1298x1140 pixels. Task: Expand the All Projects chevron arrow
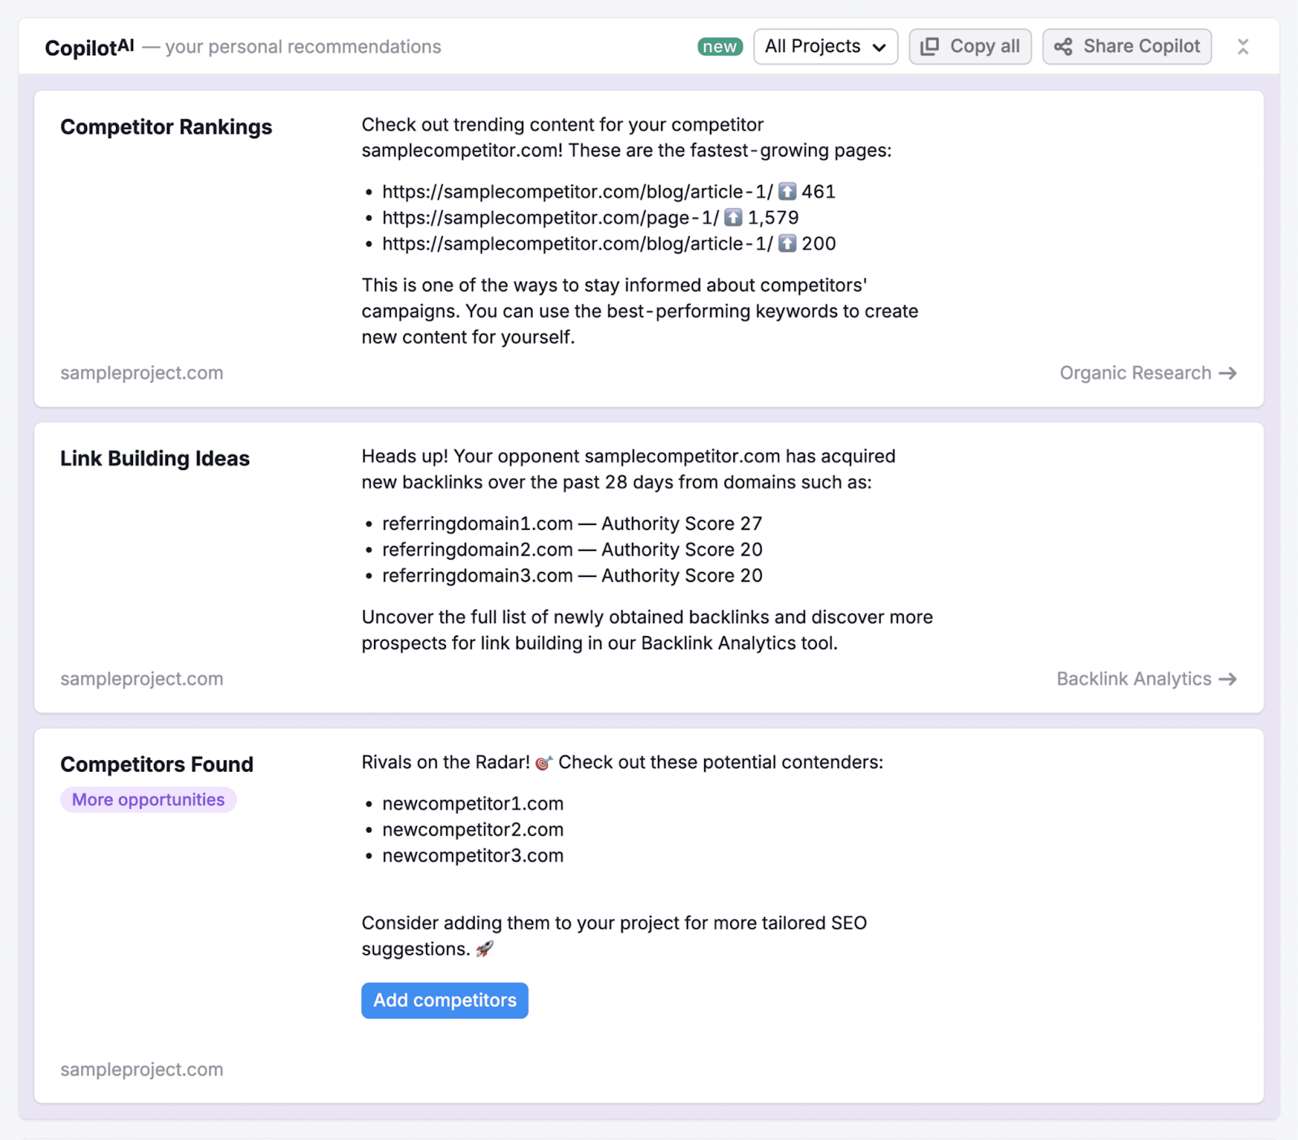click(879, 47)
